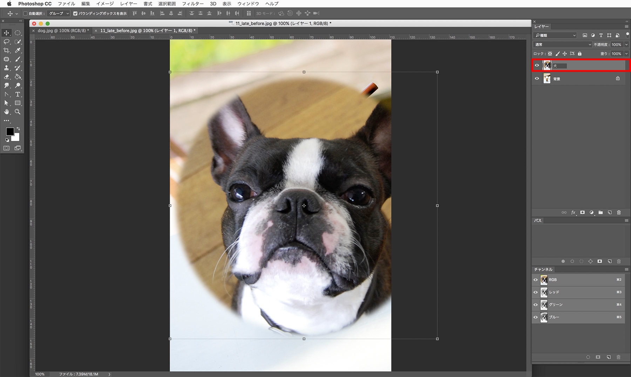Click the 背景 layer thumbnail
The width and height of the screenshot is (631, 377).
click(x=547, y=78)
